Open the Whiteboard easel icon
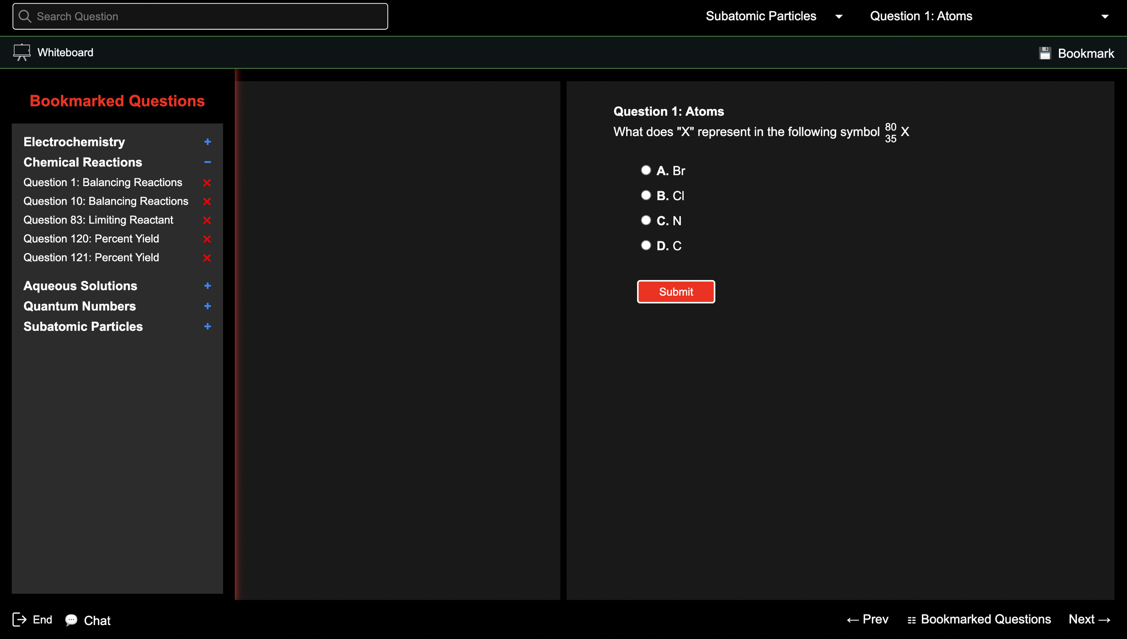1127x639 pixels. coord(22,52)
